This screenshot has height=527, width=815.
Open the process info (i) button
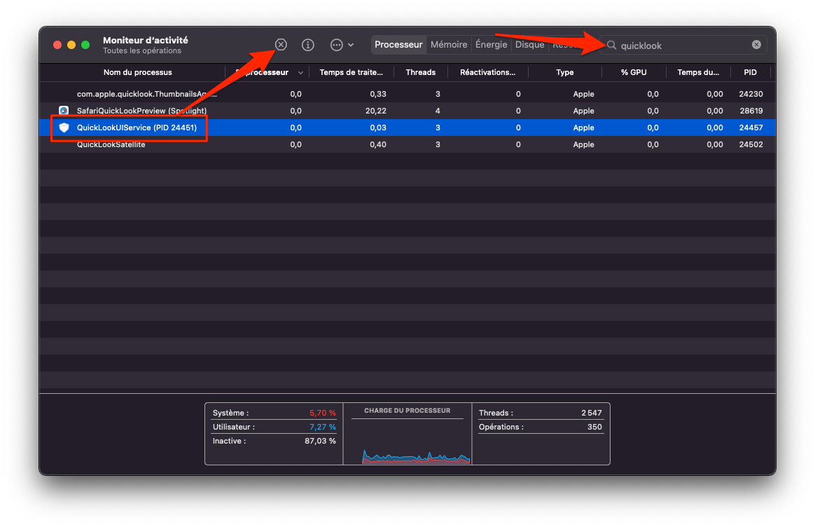pos(307,46)
